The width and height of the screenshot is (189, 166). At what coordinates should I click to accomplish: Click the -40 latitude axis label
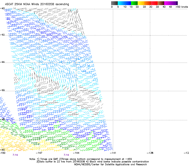[2, 8]
